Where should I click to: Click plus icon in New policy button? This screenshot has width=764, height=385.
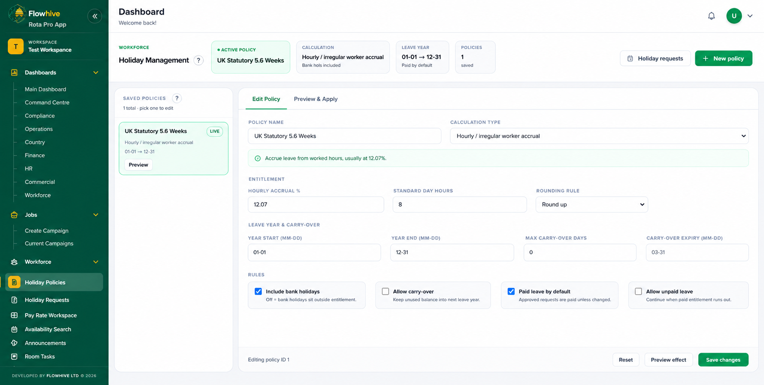706,58
